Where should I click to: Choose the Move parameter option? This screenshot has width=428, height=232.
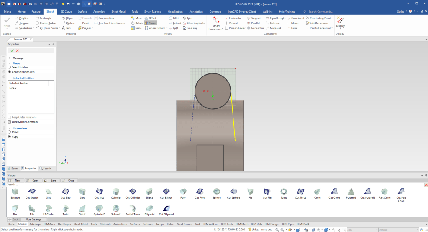coord(10,132)
